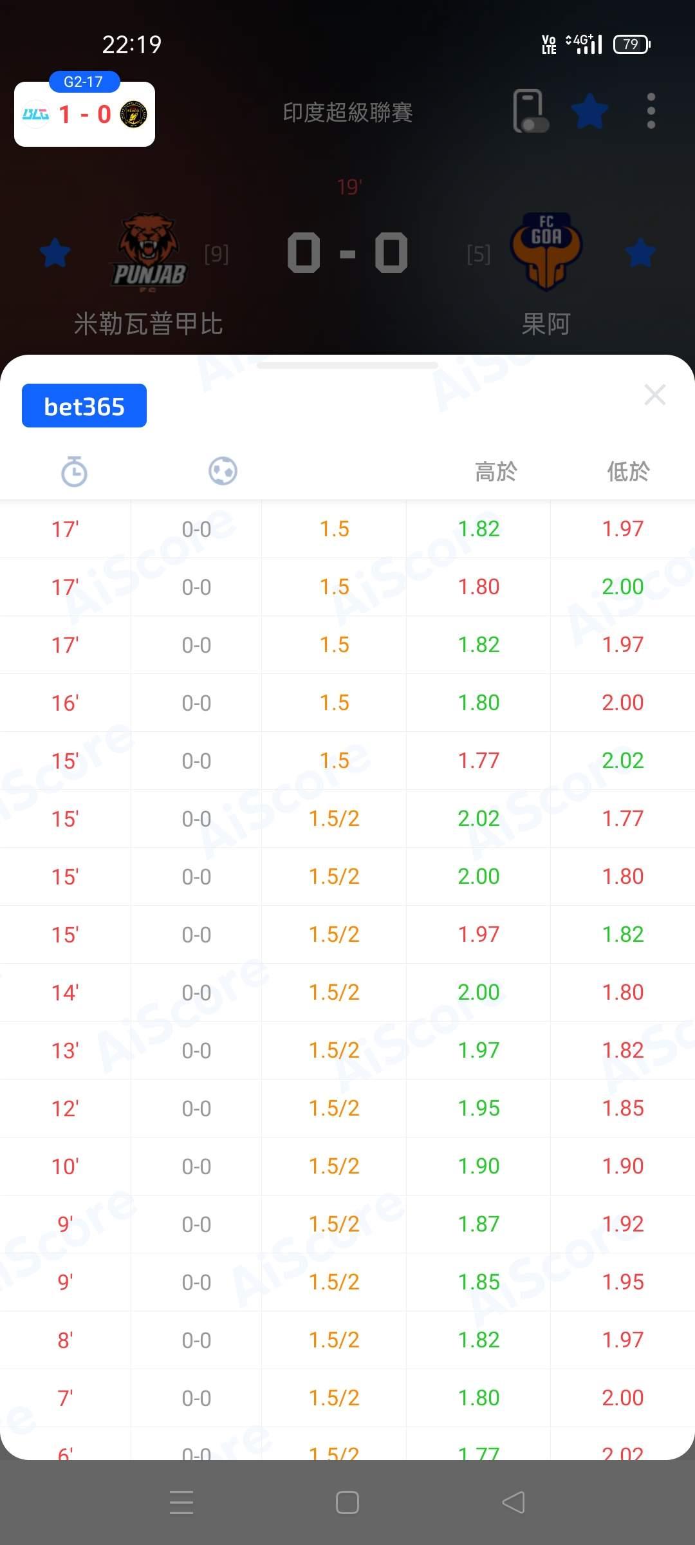Viewport: 695px width, 1545px height.
Task: Open the 印度超級聯賽 league title
Action: point(347,113)
